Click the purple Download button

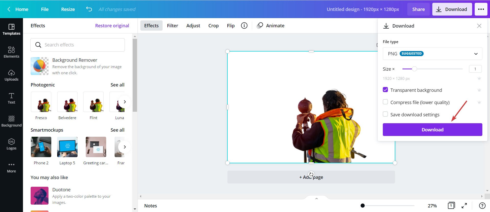[432, 130]
